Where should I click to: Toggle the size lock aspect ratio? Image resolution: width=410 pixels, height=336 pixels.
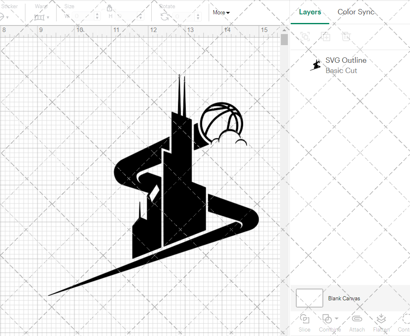click(109, 8)
